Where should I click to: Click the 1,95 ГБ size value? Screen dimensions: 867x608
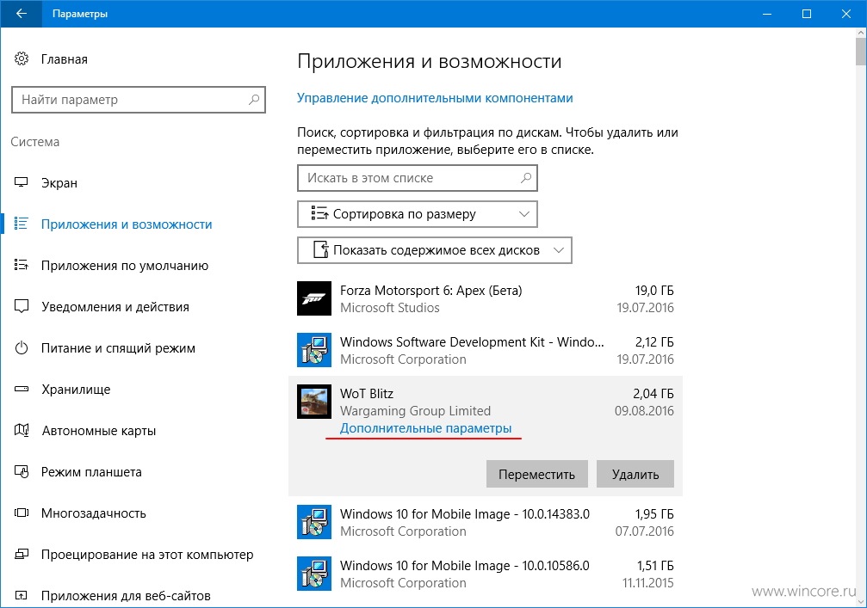coord(654,513)
